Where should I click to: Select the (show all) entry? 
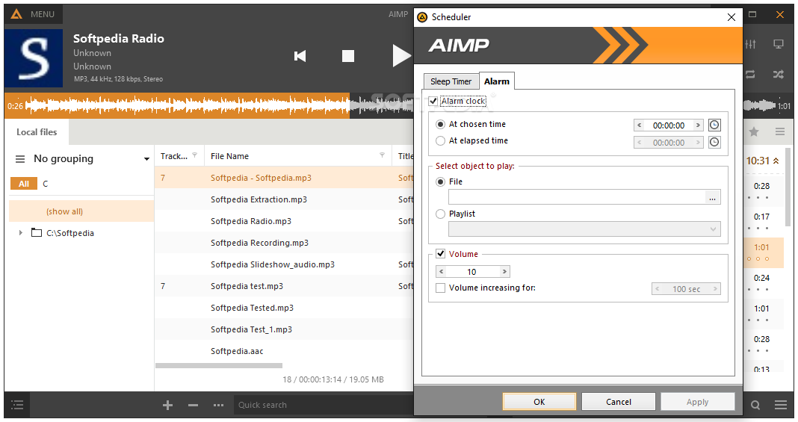pyautogui.click(x=81, y=211)
